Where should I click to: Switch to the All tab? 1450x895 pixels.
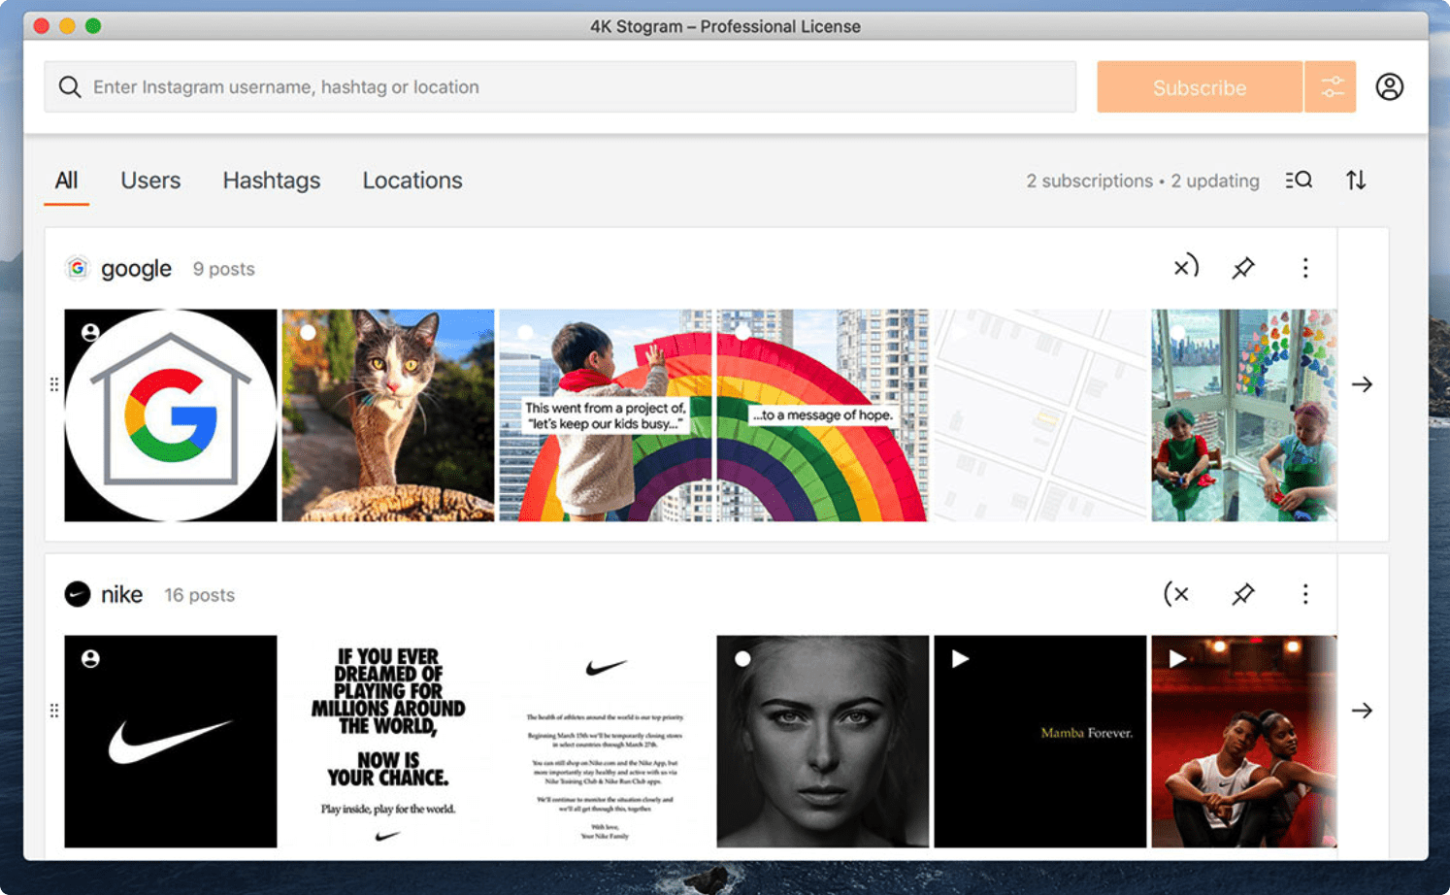[66, 181]
